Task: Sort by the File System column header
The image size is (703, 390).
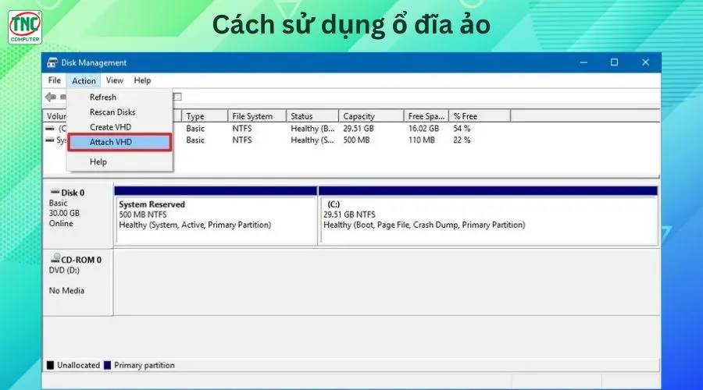Action: point(257,116)
